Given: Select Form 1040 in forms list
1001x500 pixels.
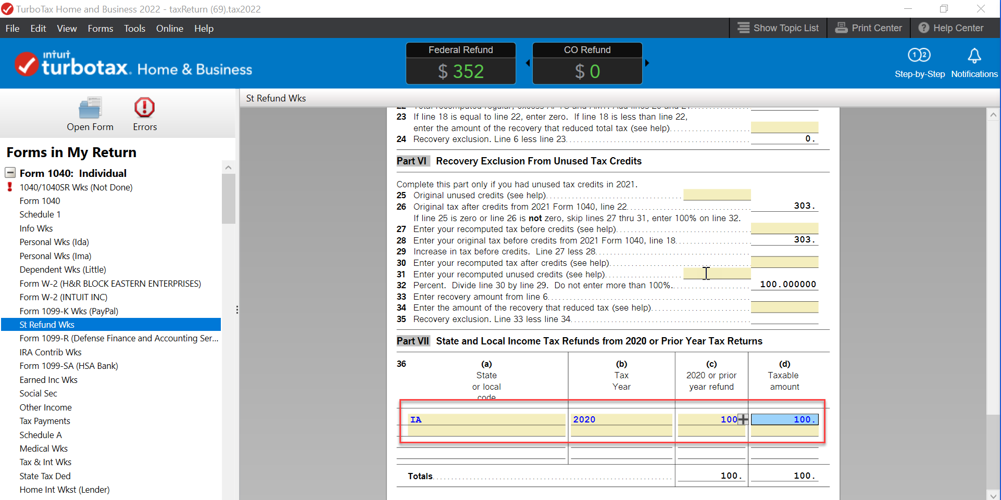Looking at the screenshot, I should 40,201.
